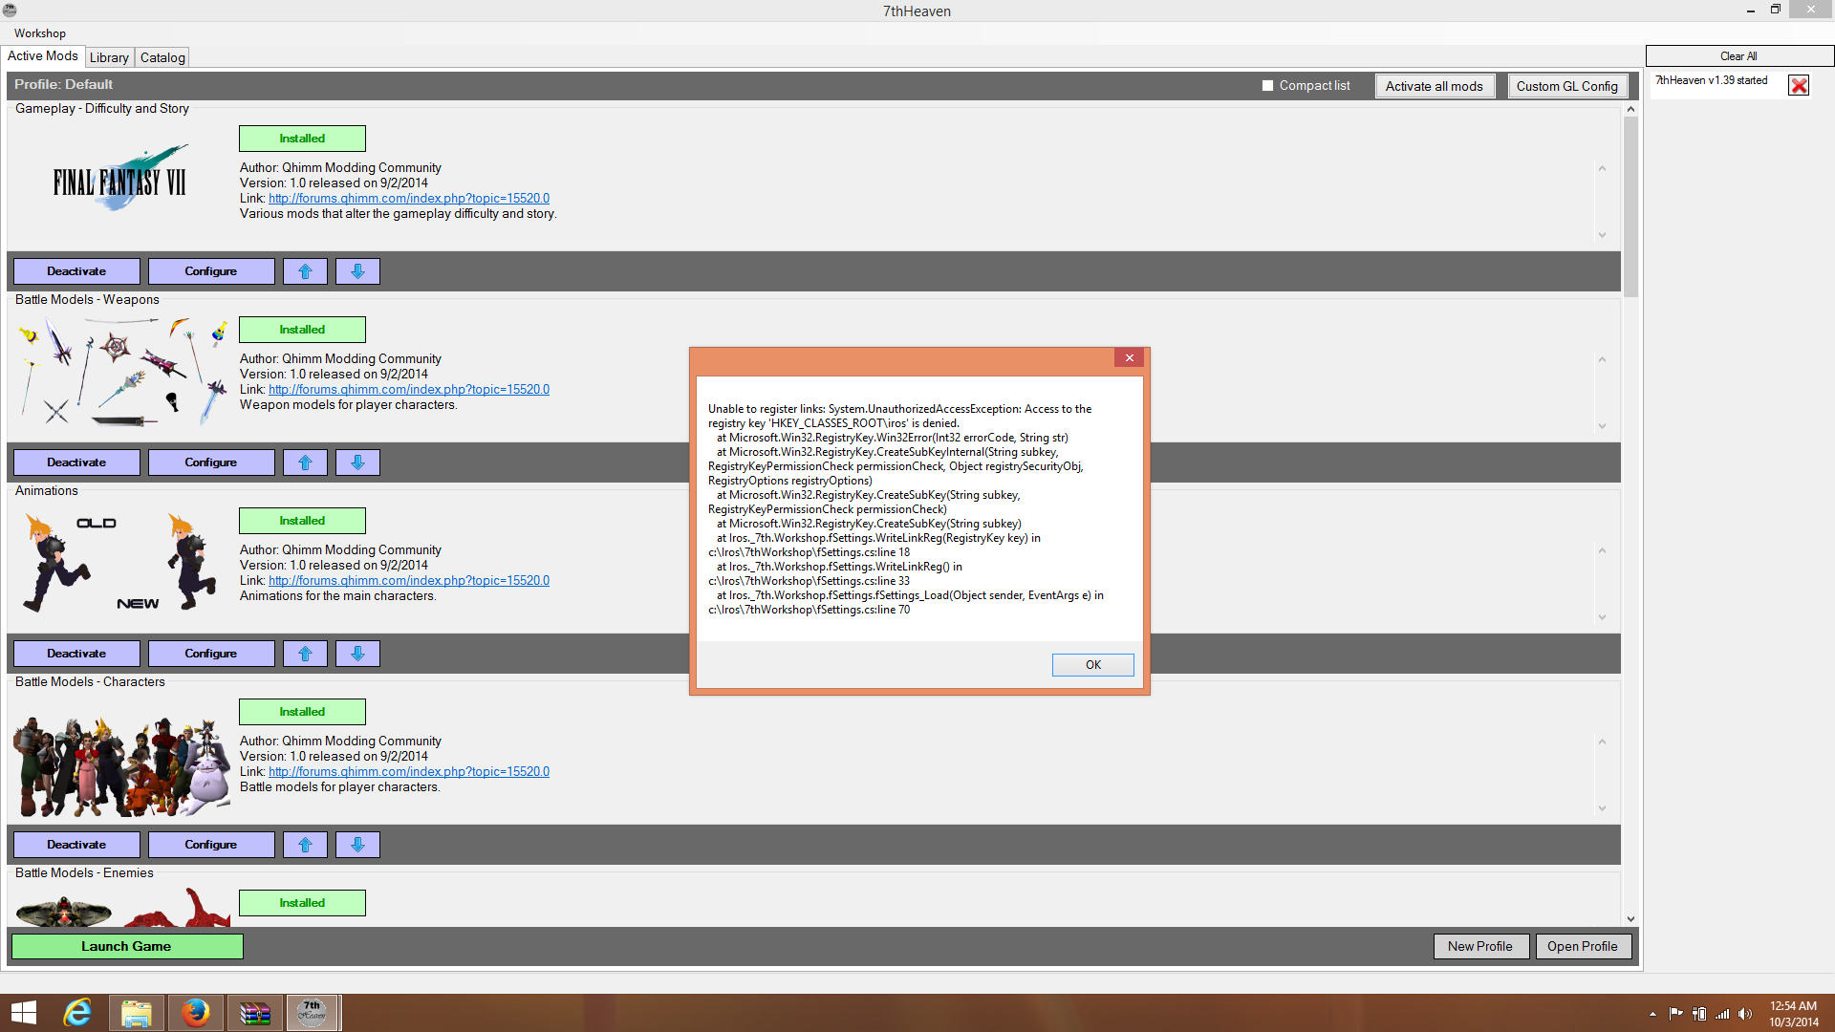The height and width of the screenshot is (1032, 1835).
Task: Dismiss the 7thHeaven started notification with red X
Action: (x=1799, y=85)
